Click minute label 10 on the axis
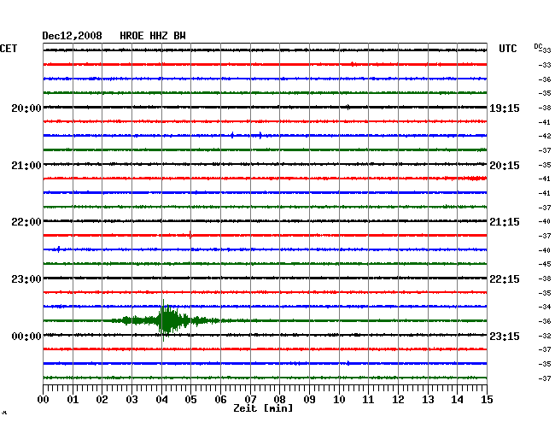The image size is (555, 422). point(339,400)
